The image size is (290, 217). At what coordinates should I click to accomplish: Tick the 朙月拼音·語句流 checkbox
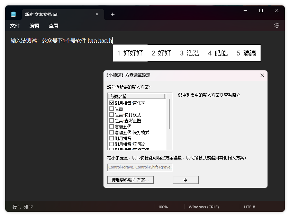click(x=111, y=144)
